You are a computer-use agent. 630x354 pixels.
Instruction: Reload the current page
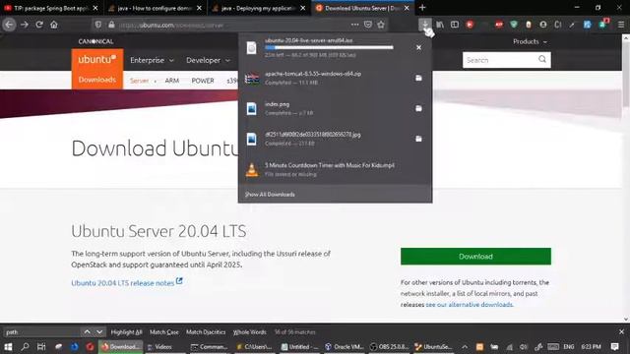tap(39, 25)
